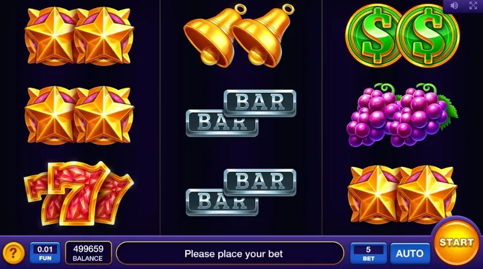Click the BALANCE display box
This screenshot has width=483, height=269.
pyautogui.click(x=88, y=253)
